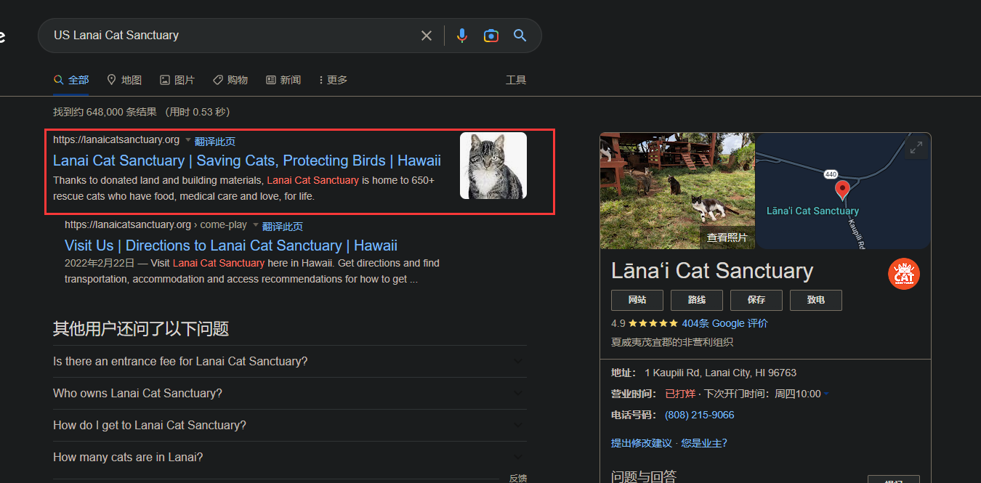Open 查看照片 on sanctuary photo
The height and width of the screenshot is (483, 981).
click(x=727, y=238)
